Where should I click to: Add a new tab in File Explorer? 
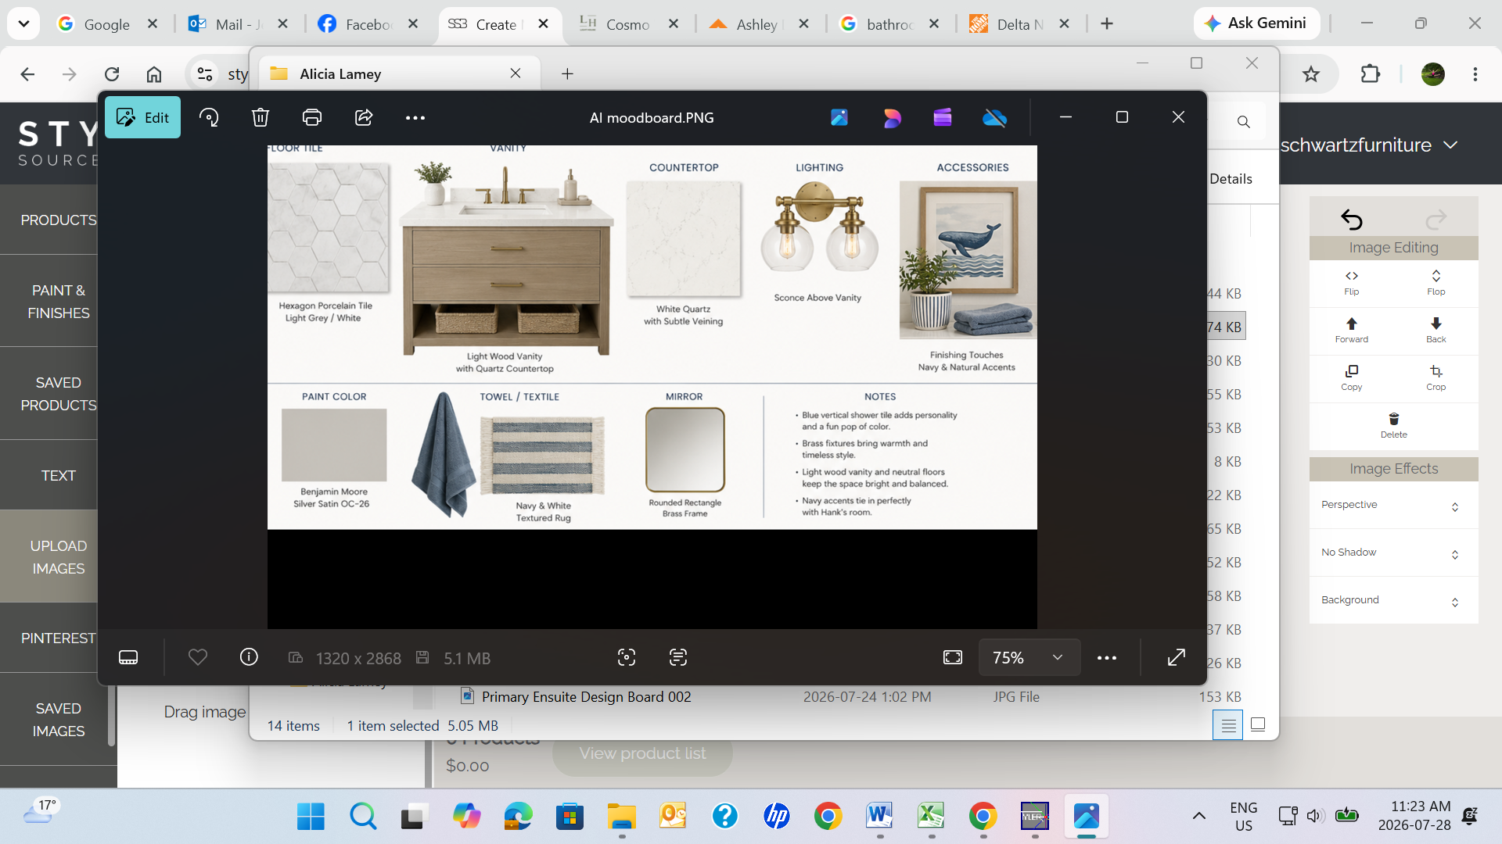[x=568, y=73]
